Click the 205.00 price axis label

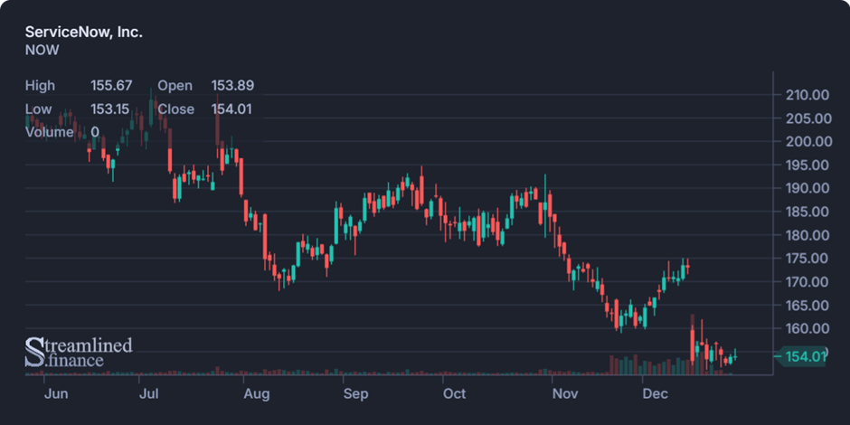[x=808, y=118]
